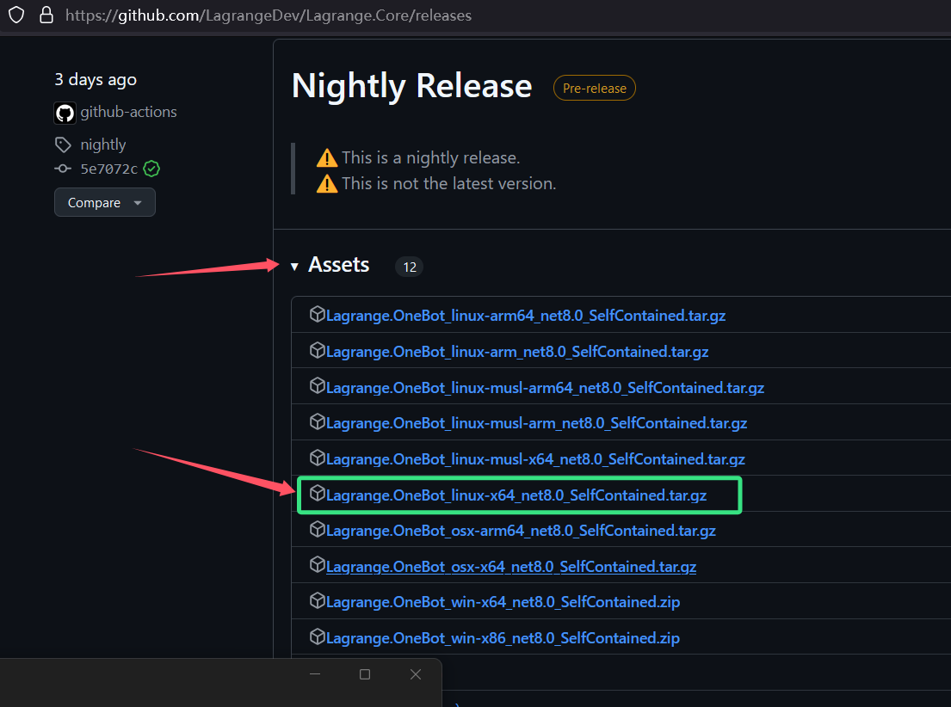This screenshot has width=951, height=707.
Task: Click the package icon for linux-musl-x64 asset
Action: (318, 458)
